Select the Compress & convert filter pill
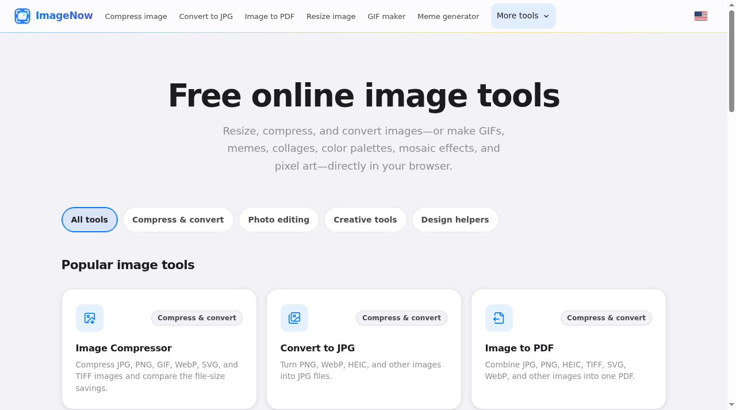The width and height of the screenshot is (736, 410). (x=178, y=220)
